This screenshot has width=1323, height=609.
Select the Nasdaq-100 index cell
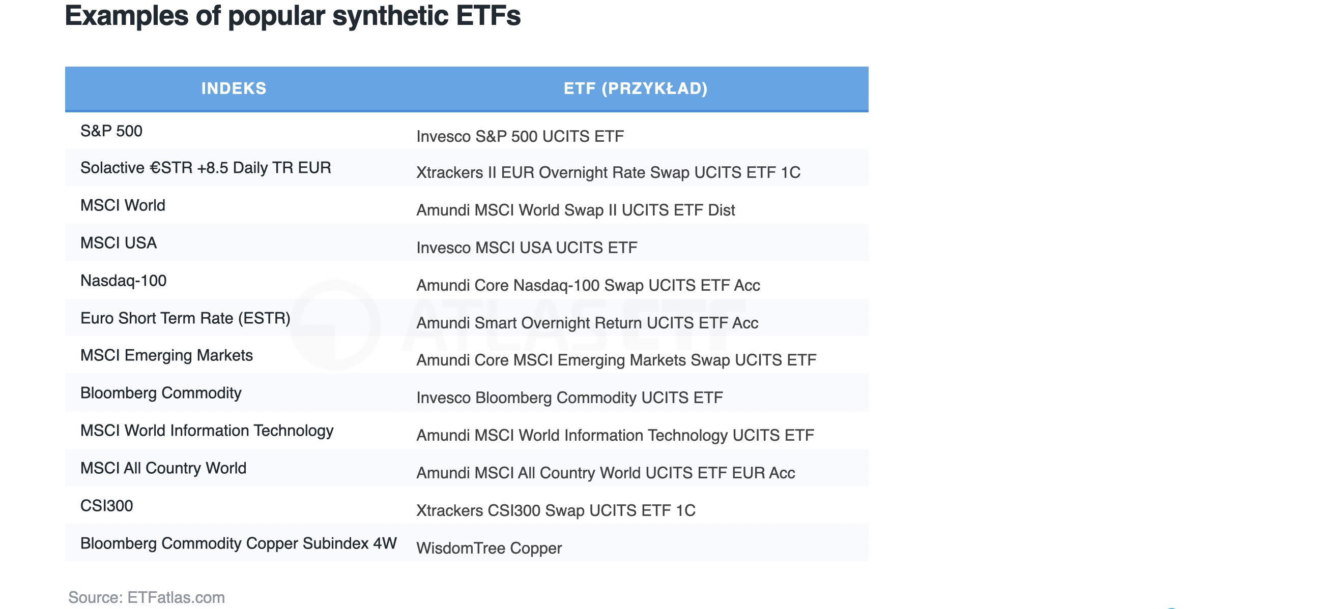tap(123, 281)
